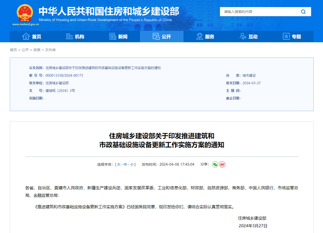This screenshot has height=233, width=323.
Task: Click the signature date 2024年3月27日
Action: coord(253,226)
